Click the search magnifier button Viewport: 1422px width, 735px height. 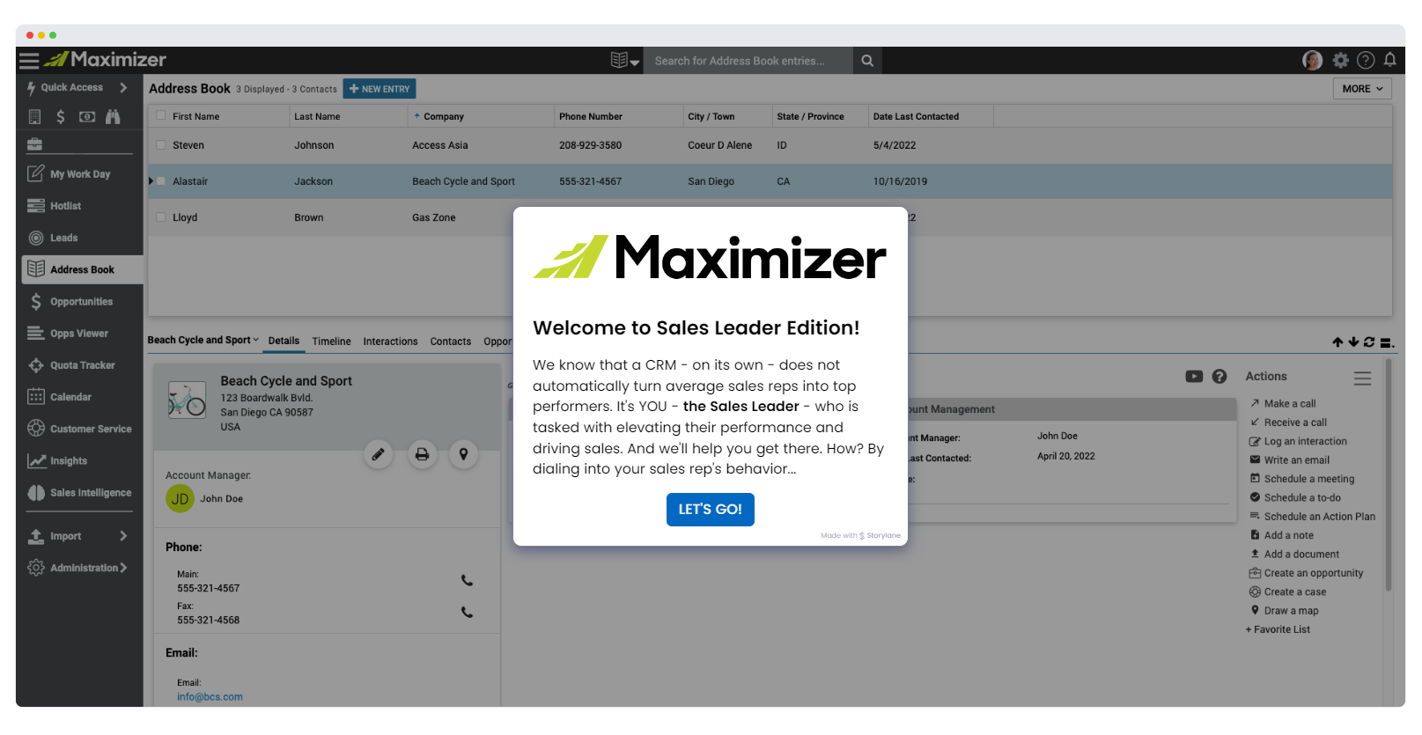pos(867,61)
